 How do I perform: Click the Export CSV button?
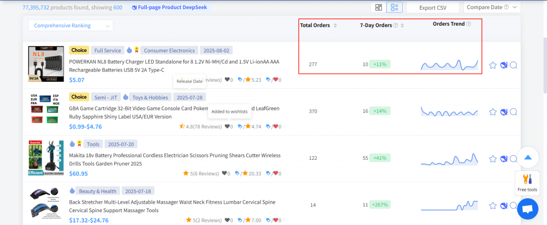click(432, 7)
